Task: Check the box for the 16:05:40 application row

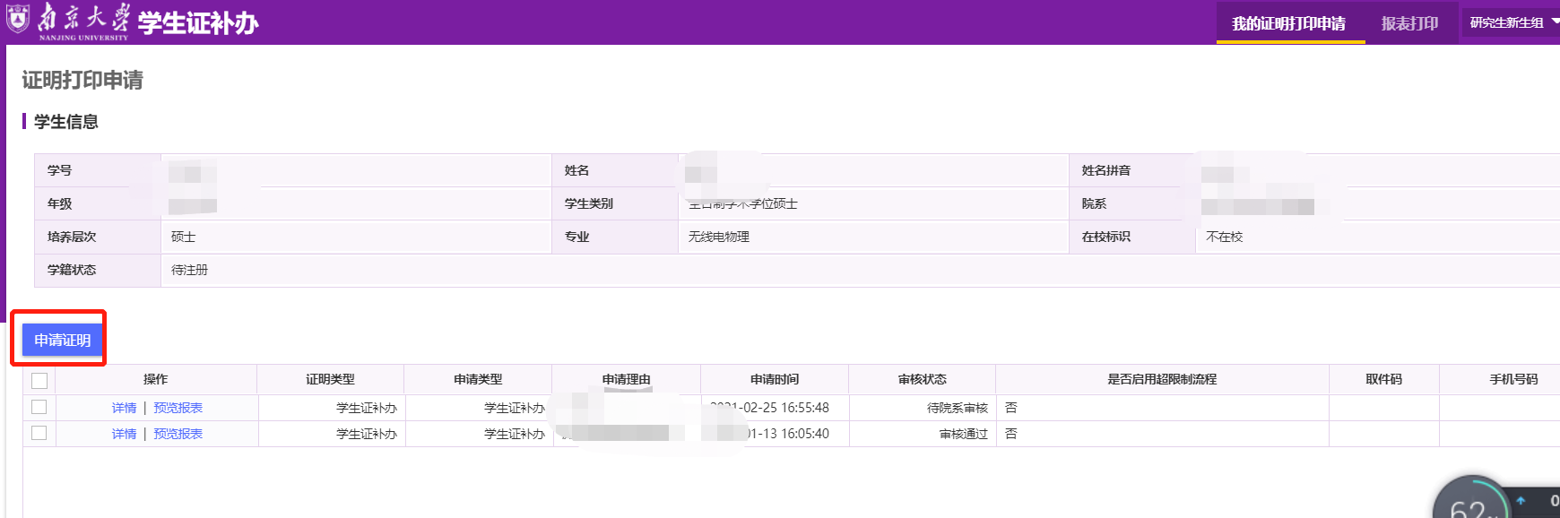Action: [39, 434]
